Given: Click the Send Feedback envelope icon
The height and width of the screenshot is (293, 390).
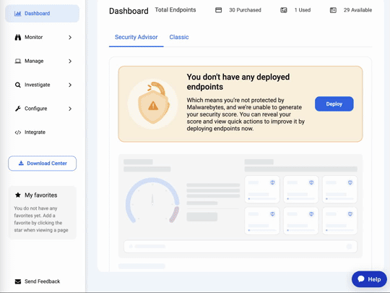Looking at the screenshot, I should click(17, 281).
